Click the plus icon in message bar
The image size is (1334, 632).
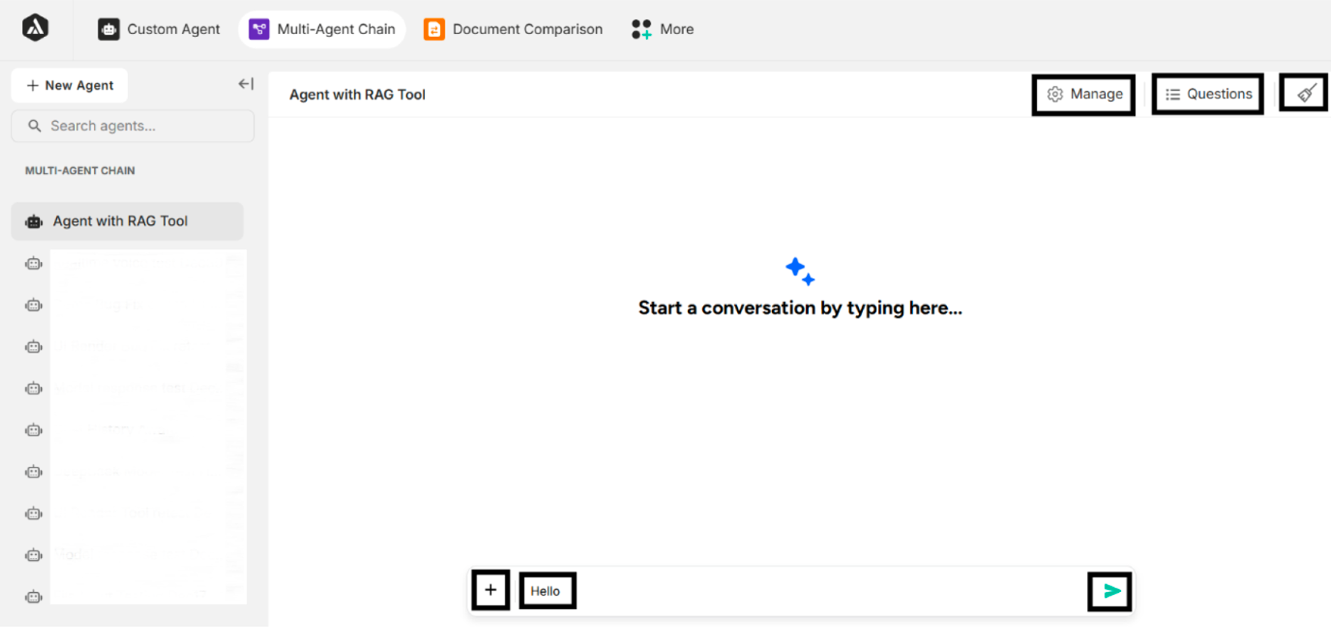490,590
